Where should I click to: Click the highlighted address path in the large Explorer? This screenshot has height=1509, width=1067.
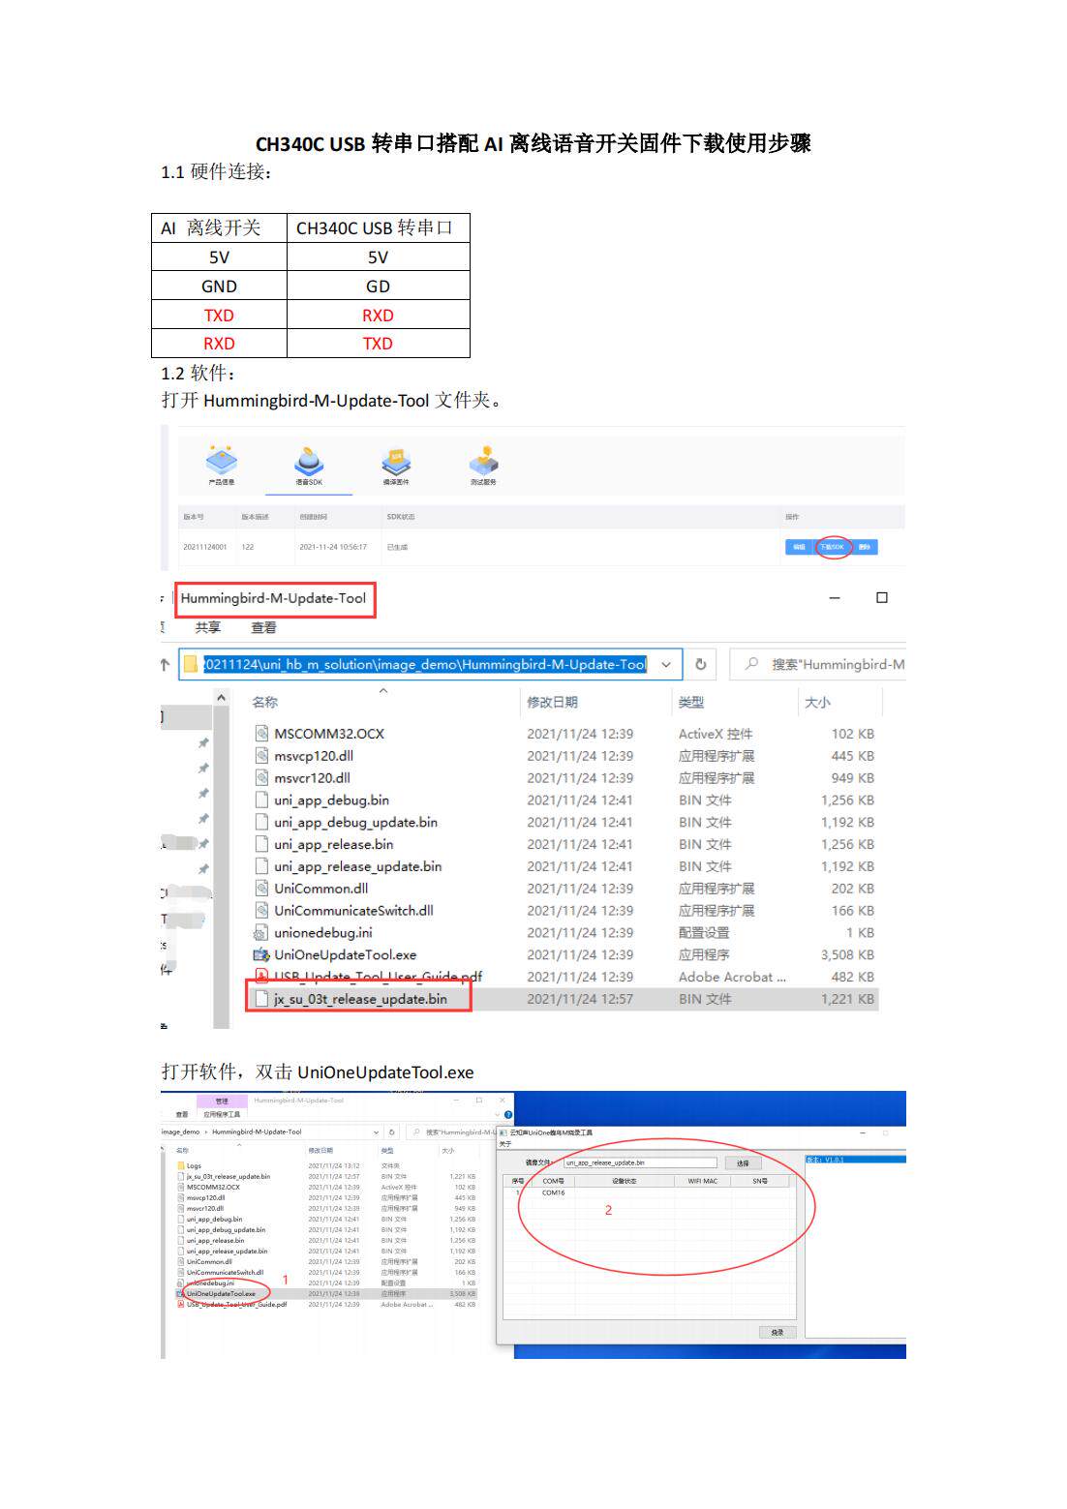click(x=424, y=665)
